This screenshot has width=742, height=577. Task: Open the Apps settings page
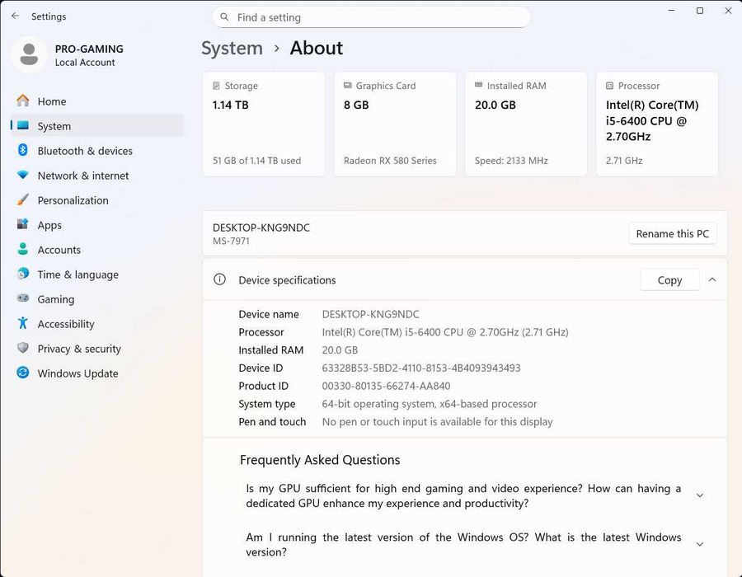[x=49, y=225]
